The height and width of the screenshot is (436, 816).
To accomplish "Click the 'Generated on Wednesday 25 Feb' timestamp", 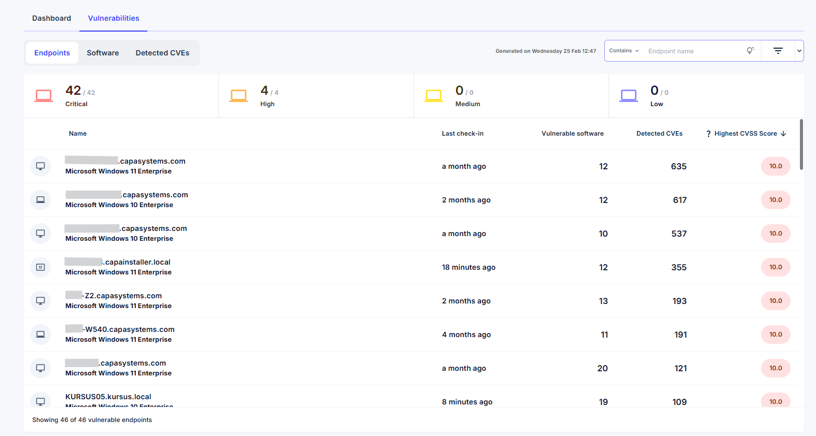I will tap(546, 51).
